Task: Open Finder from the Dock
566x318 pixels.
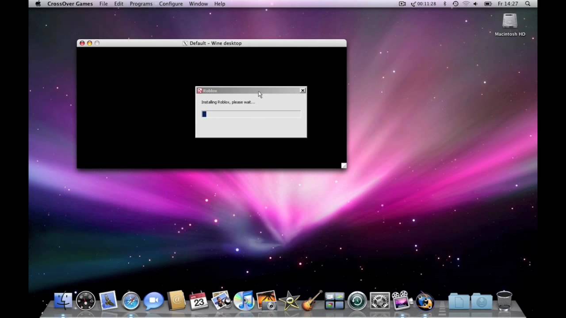Action: (63, 301)
